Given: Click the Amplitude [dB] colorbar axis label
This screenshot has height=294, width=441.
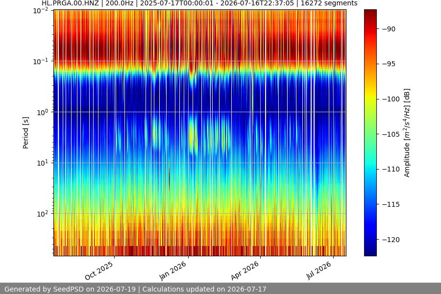Looking at the screenshot, I should (407, 133).
